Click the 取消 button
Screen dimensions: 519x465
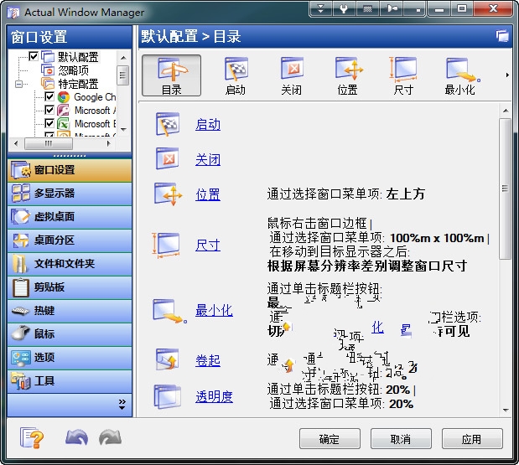click(x=401, y=439)
